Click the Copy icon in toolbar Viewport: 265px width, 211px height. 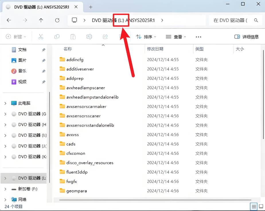(x=57, y=37)
